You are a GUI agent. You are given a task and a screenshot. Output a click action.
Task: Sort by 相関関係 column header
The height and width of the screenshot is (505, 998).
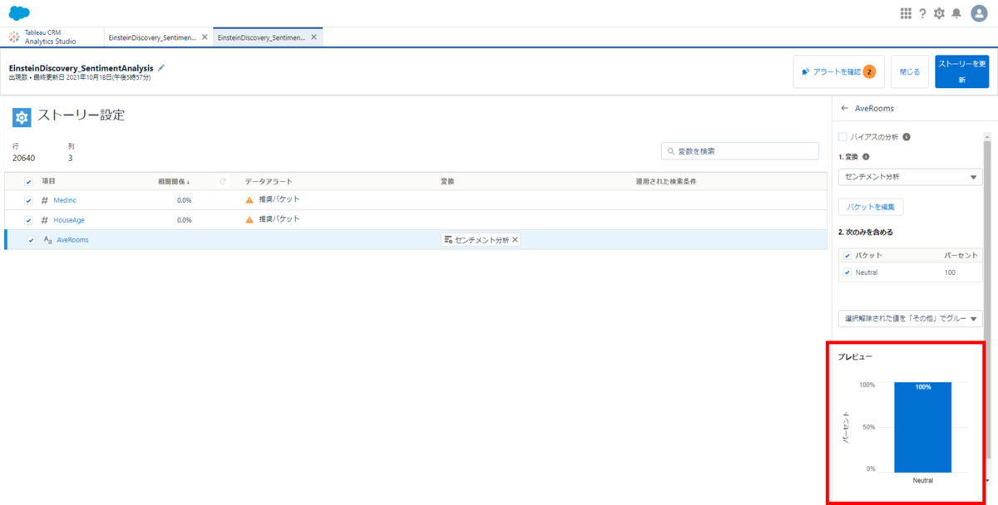coord(175,181)
